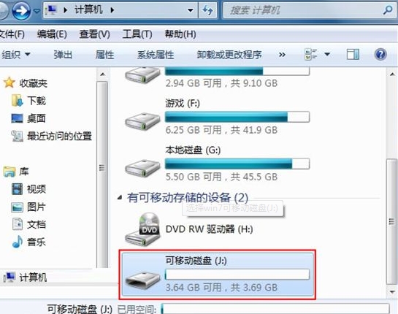Select 游戏 (F:) drive icon
The image size is (398, 314).
point(142,121)
